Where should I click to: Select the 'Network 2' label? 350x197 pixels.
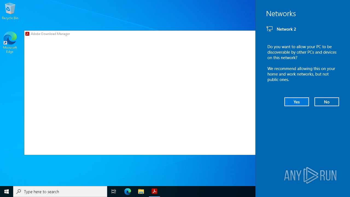tap(286, 29)
